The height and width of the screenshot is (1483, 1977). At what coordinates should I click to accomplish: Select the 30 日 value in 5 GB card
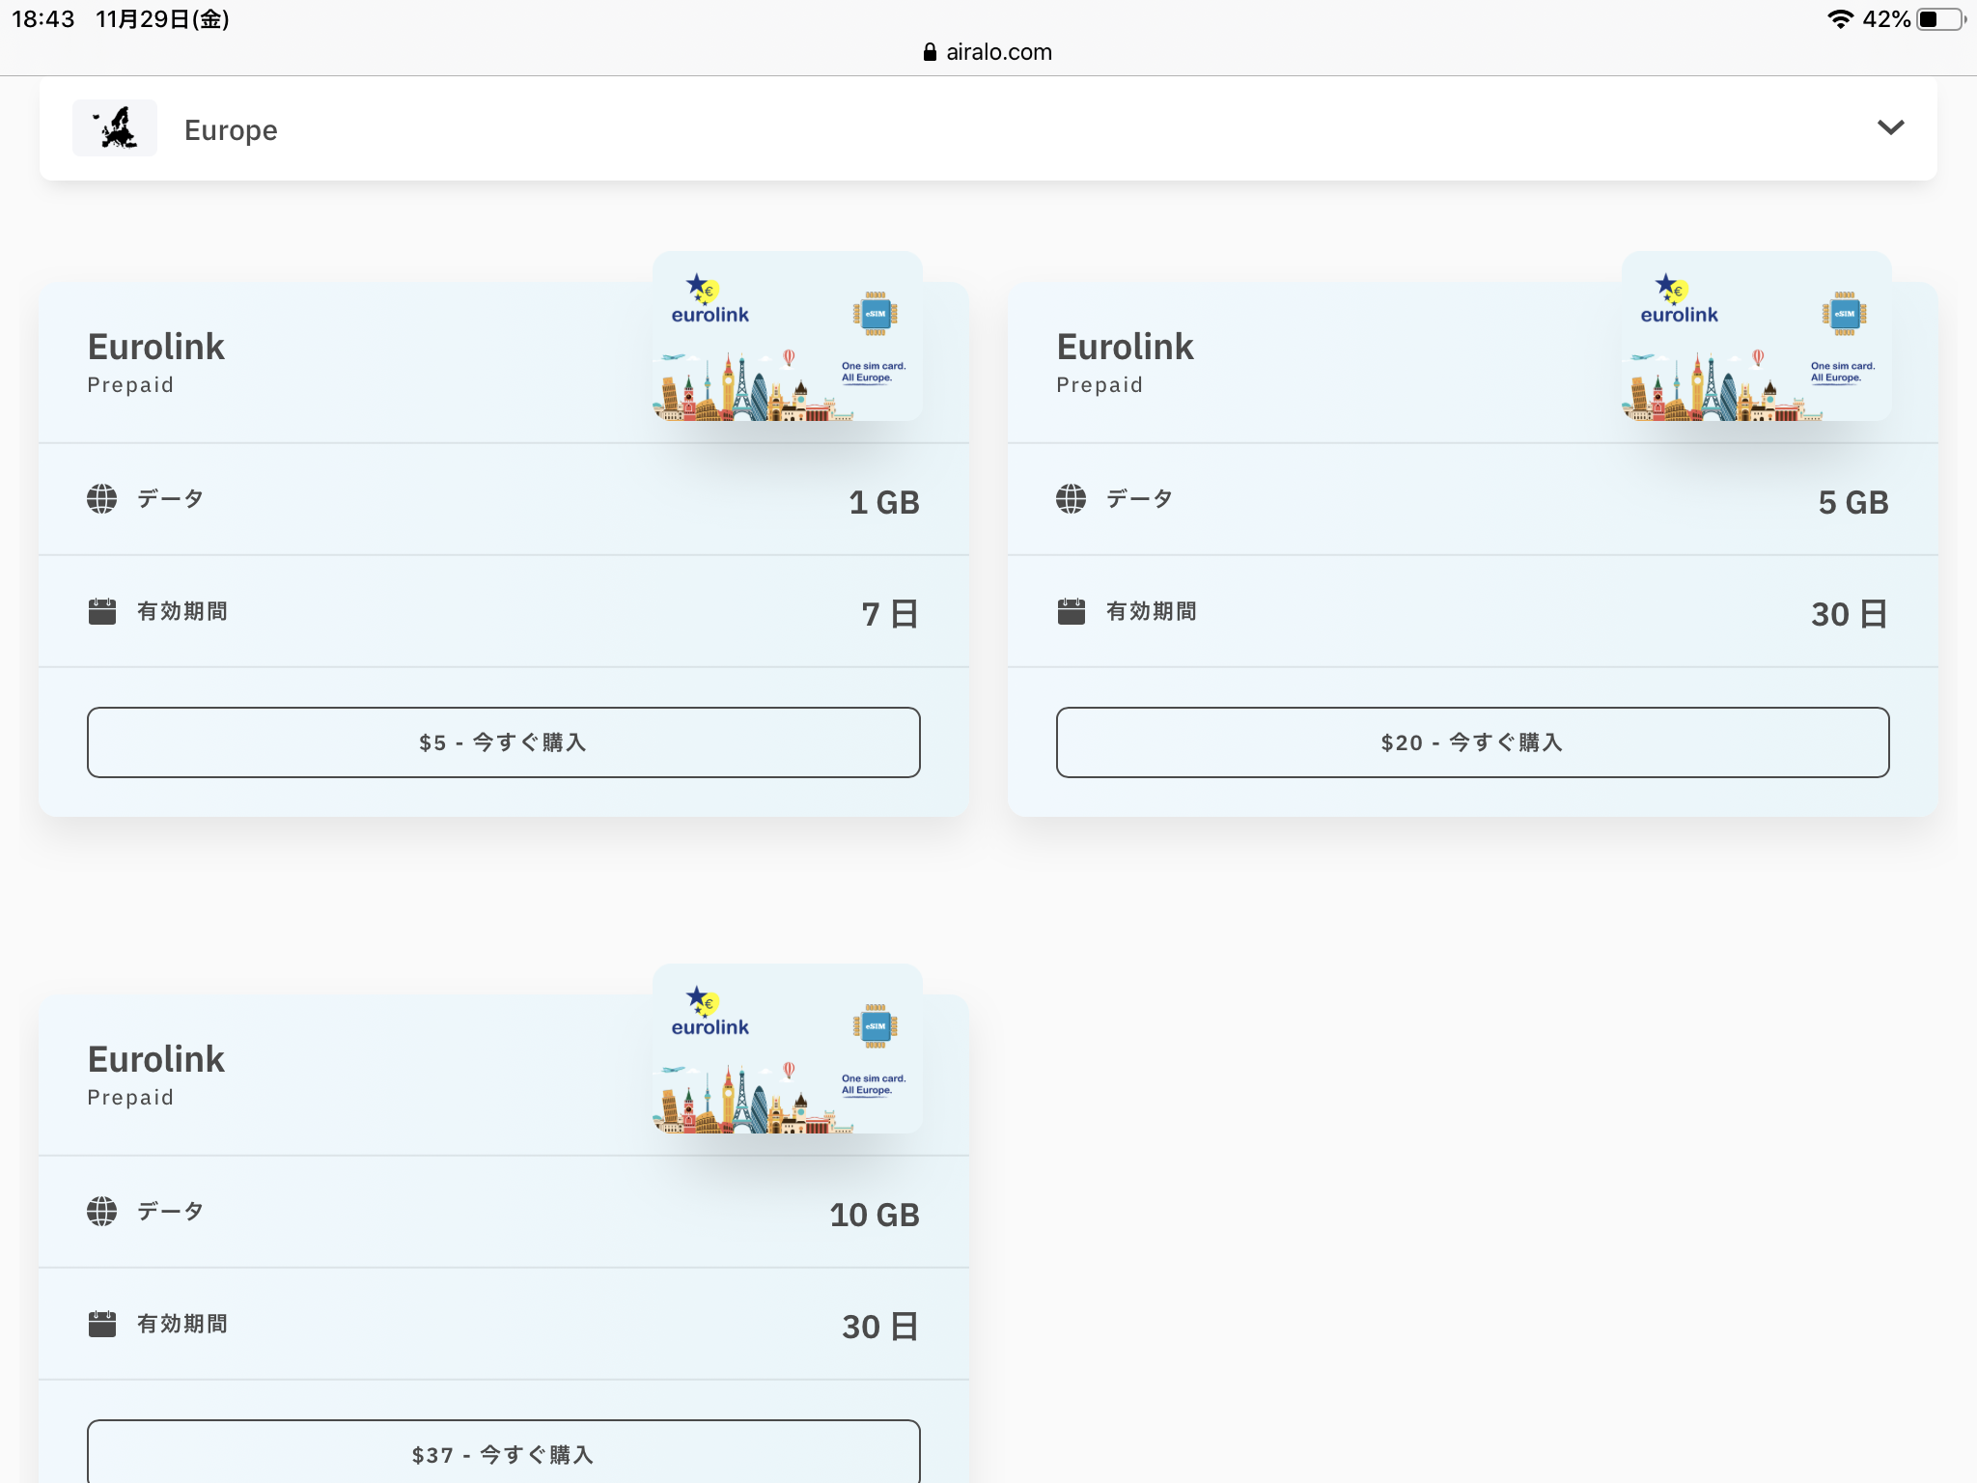pos(1850,614)
